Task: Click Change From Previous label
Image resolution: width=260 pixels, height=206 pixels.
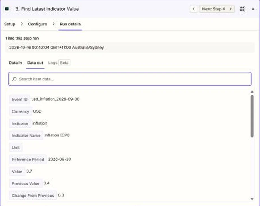Action: 33,196
